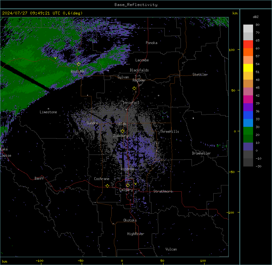Click the Lacombe city label
Screen dimensions: 272x265
click(142, 60)
